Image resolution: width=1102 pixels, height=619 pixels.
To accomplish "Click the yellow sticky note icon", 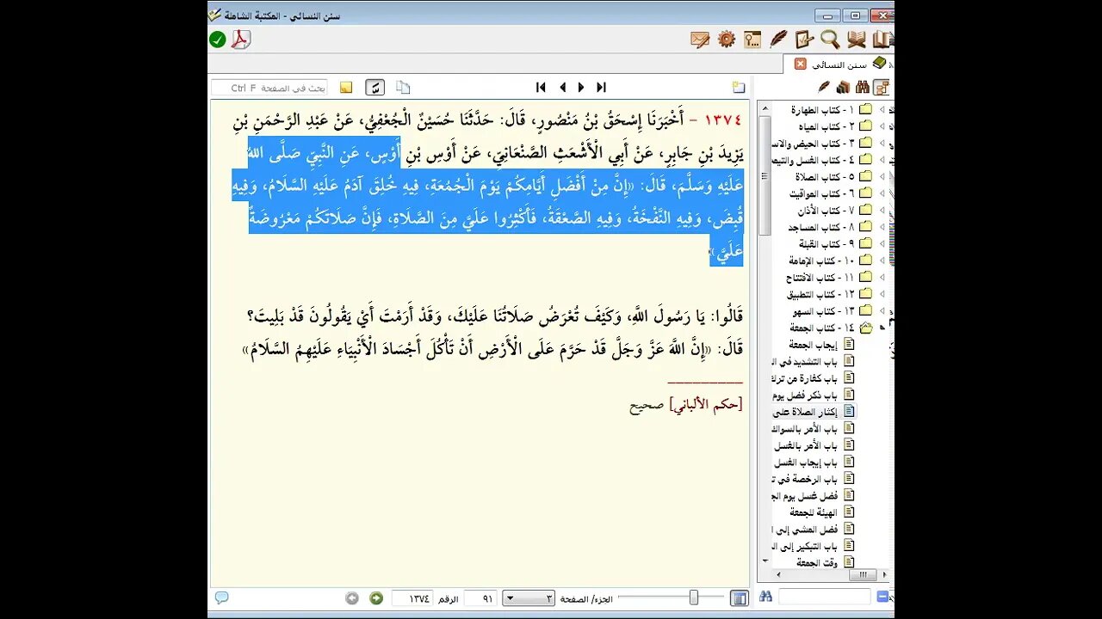I will [x=346, y=87].
